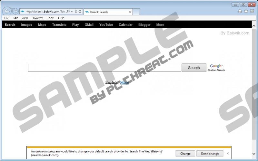Open YouTube from the black navigation bar

tap(106, 25)
